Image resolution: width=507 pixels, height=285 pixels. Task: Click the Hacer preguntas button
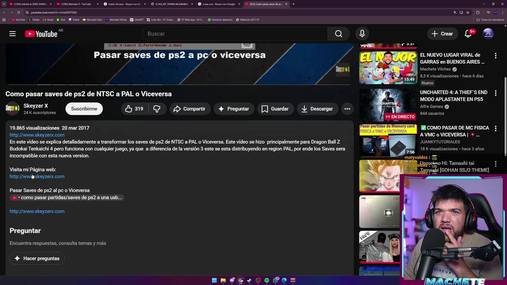coord(37,258)
